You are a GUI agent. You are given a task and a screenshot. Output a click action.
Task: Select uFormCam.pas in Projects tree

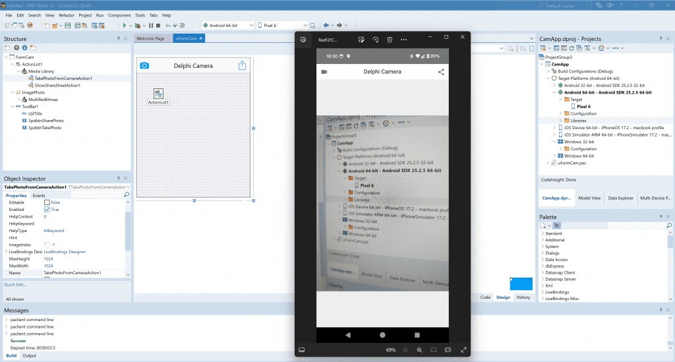pos(572,163)
